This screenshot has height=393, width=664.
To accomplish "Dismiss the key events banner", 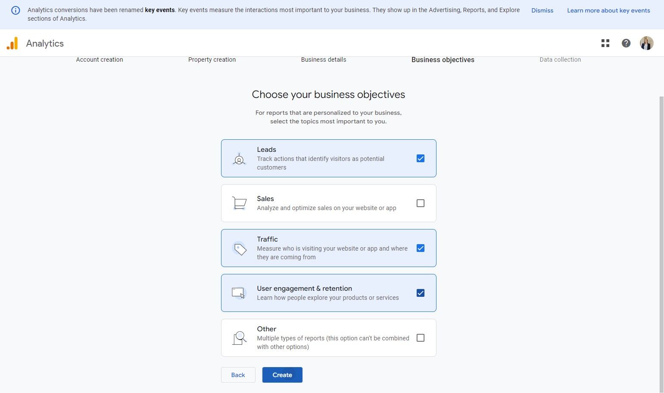I will (x=542, y=10).
